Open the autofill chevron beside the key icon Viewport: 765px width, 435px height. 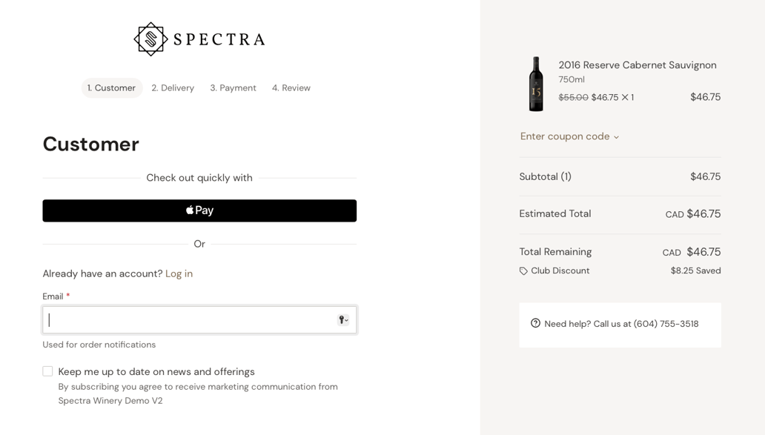(347, 320)
